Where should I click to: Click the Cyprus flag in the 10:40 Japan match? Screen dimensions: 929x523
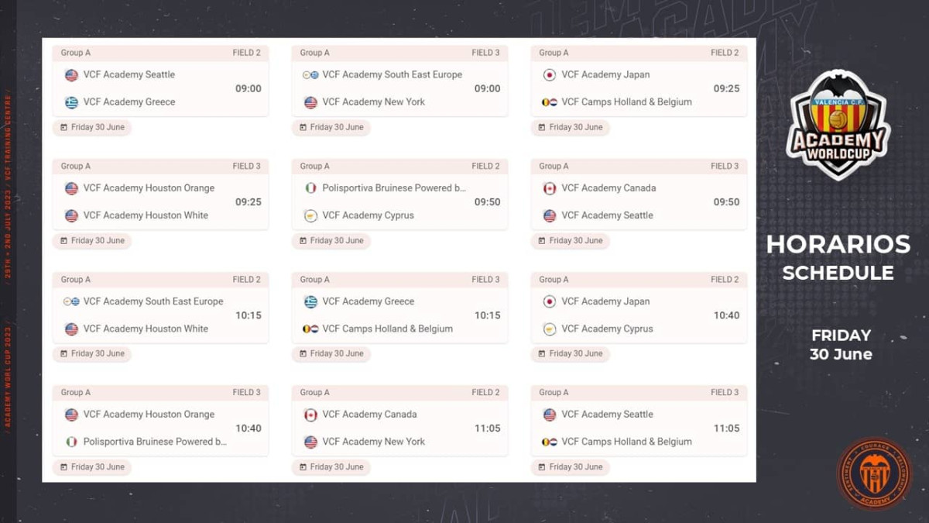point(550,329)
